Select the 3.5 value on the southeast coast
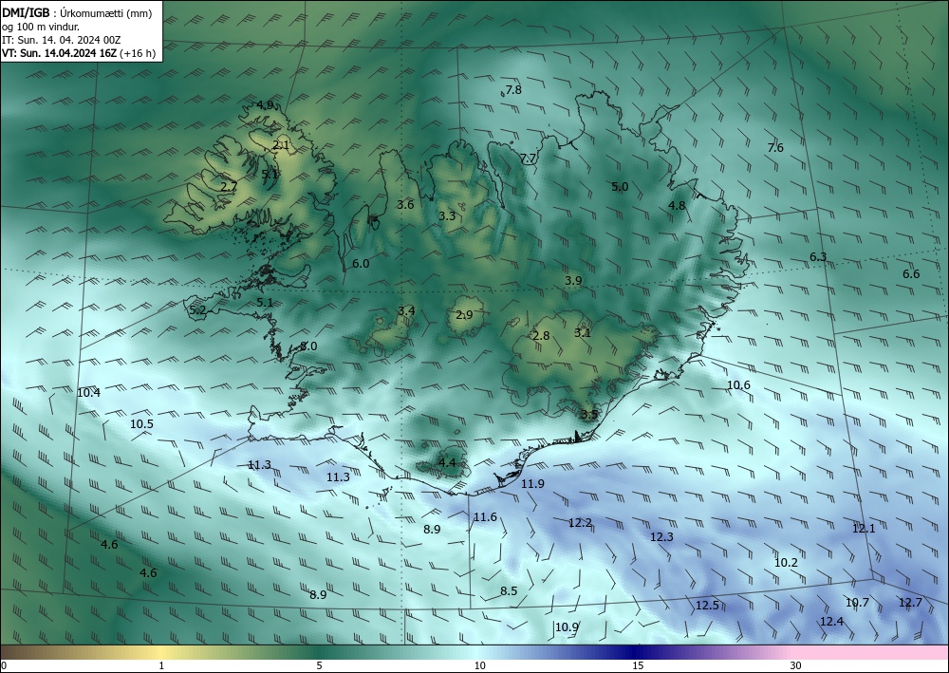949x673 pixels. [589, 415]
